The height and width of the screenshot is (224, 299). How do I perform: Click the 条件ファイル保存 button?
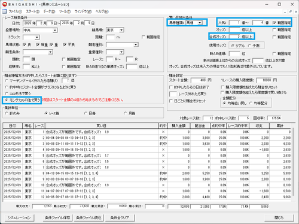pyautogui.click(x=57, y=217)
